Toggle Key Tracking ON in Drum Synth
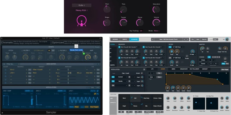231x115 pixels. pyautogui.click(x=141, y=31)
